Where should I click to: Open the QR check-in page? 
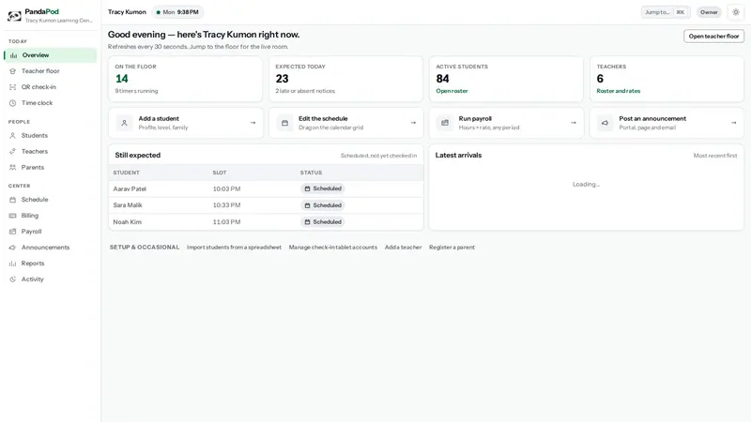pyautogui.click(x=51, y=87)
